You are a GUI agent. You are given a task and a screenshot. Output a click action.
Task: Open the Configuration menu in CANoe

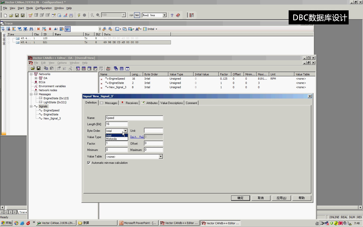coord(43,8)
